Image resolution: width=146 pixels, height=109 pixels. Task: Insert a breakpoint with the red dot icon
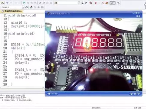click(x=96, y=3)
